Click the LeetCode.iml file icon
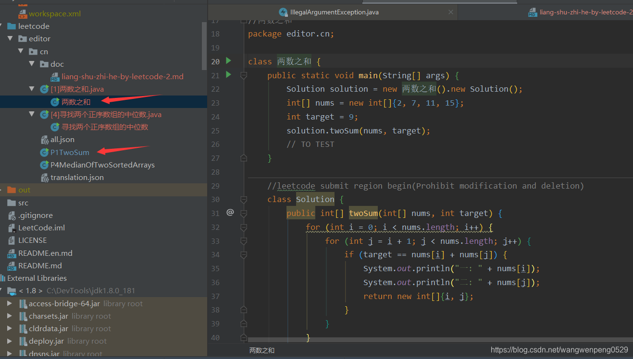 coord(12,228)
